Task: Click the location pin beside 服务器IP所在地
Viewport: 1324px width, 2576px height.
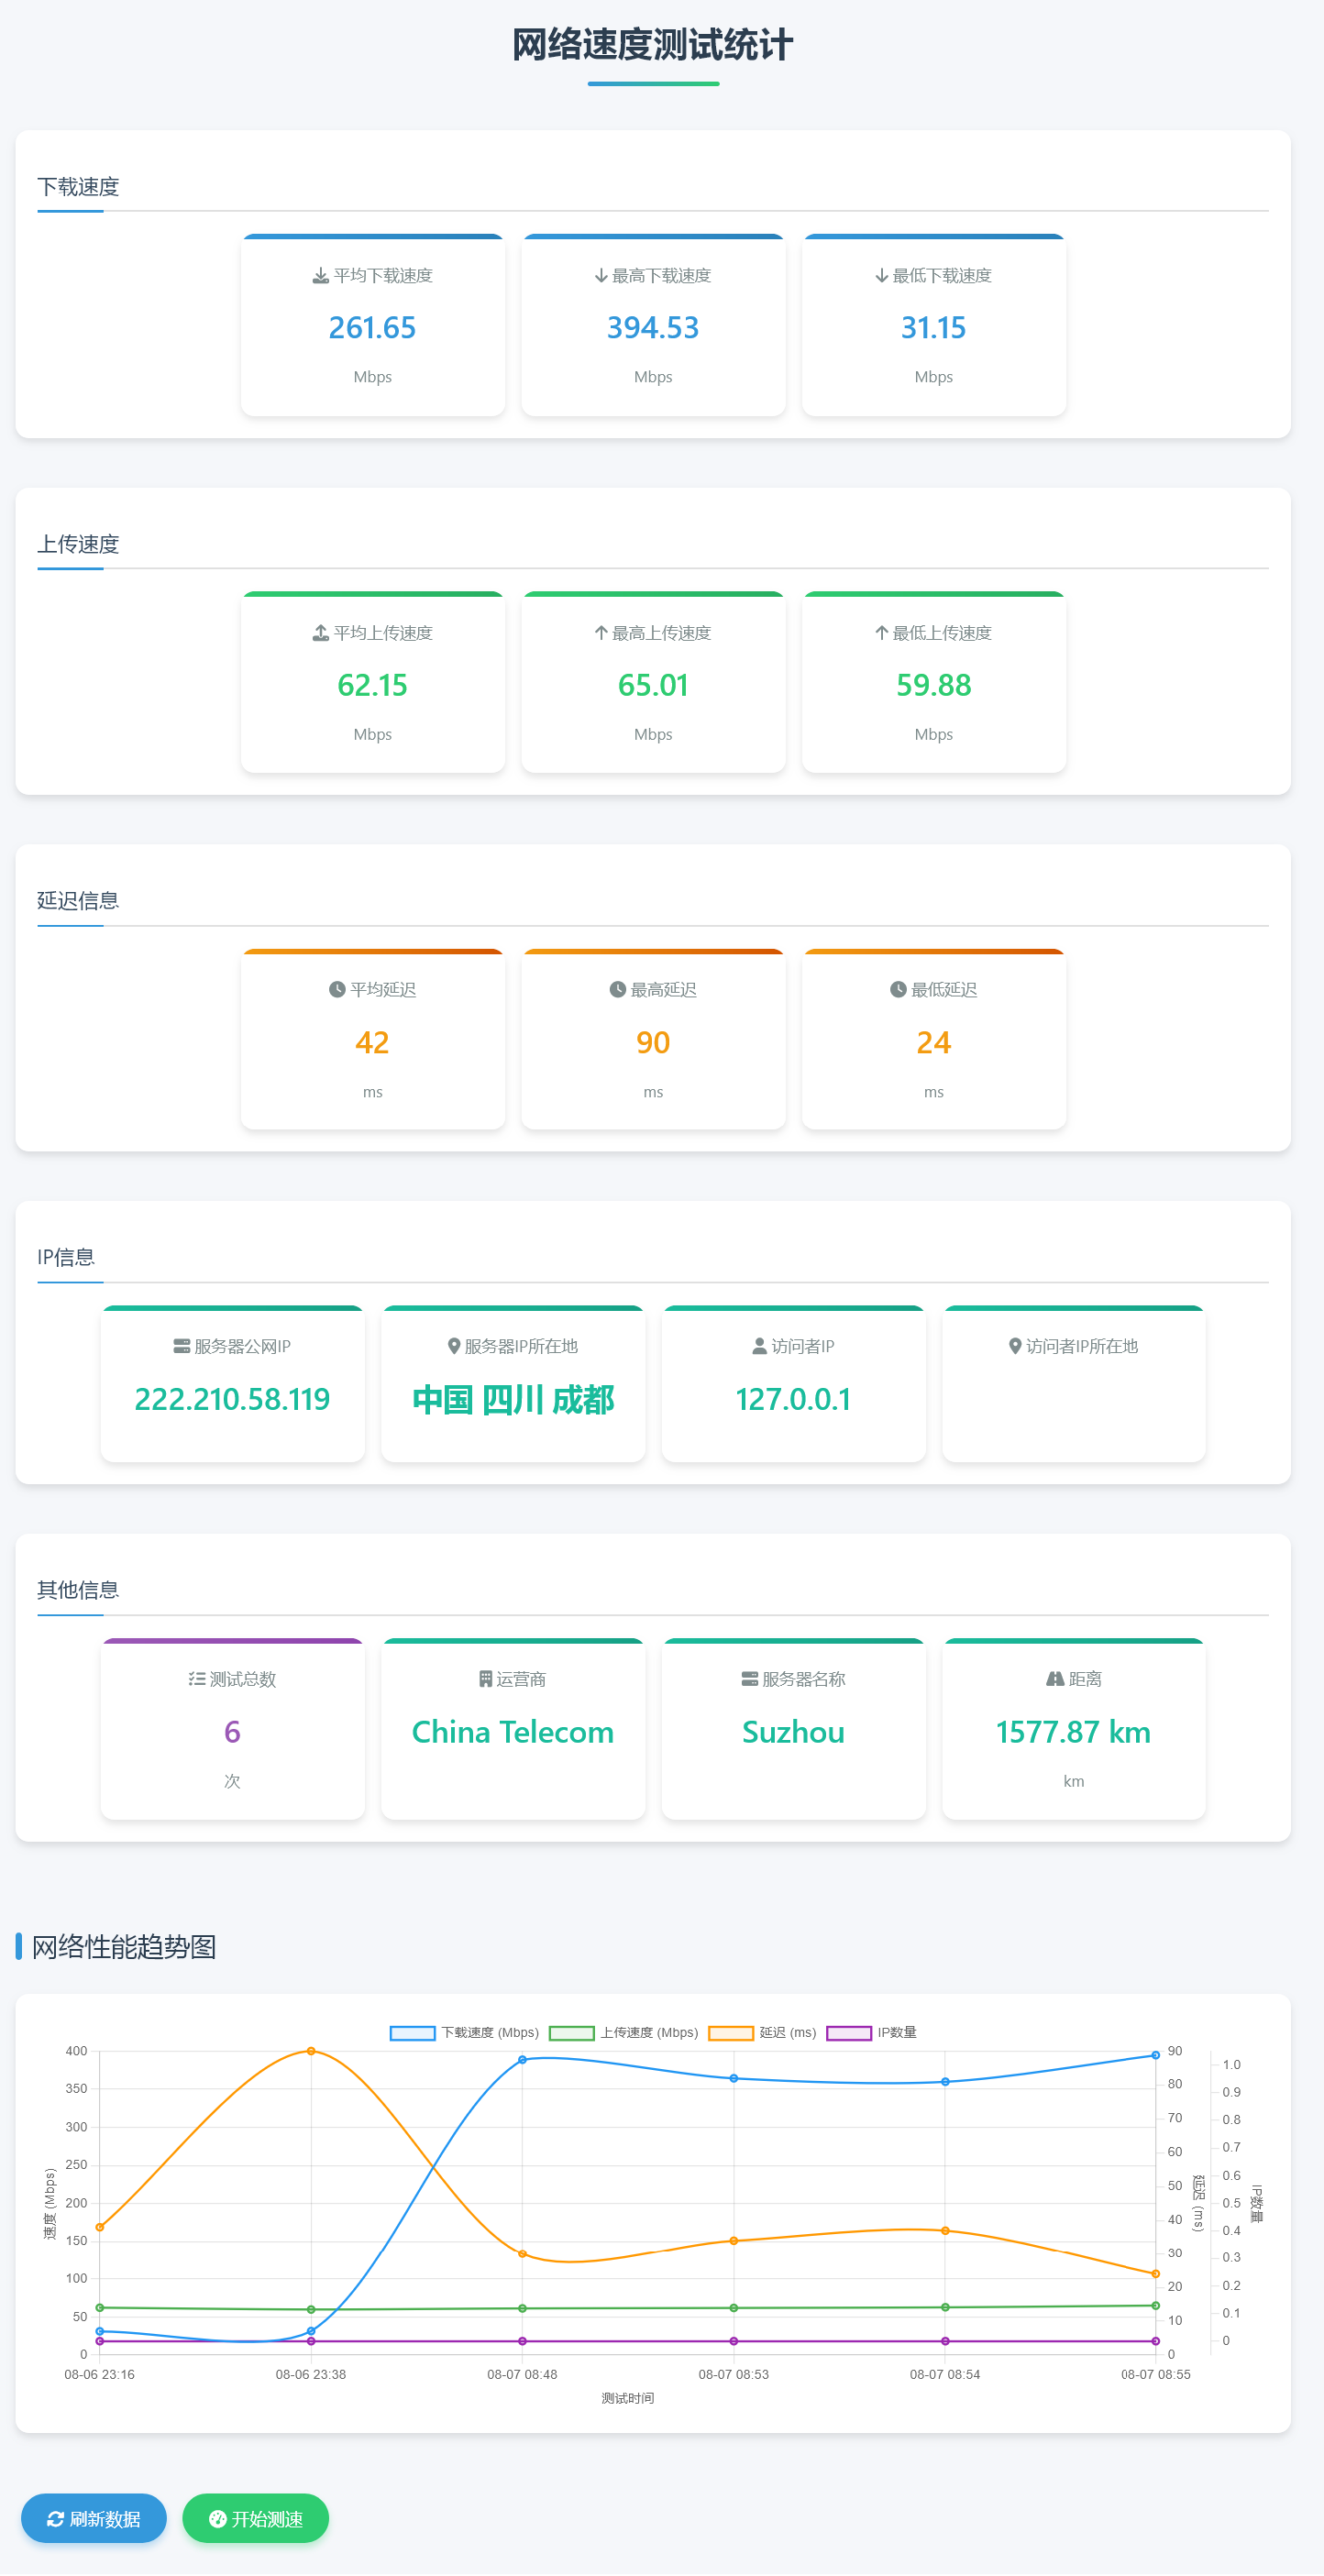Action: tap(453, 1346)
